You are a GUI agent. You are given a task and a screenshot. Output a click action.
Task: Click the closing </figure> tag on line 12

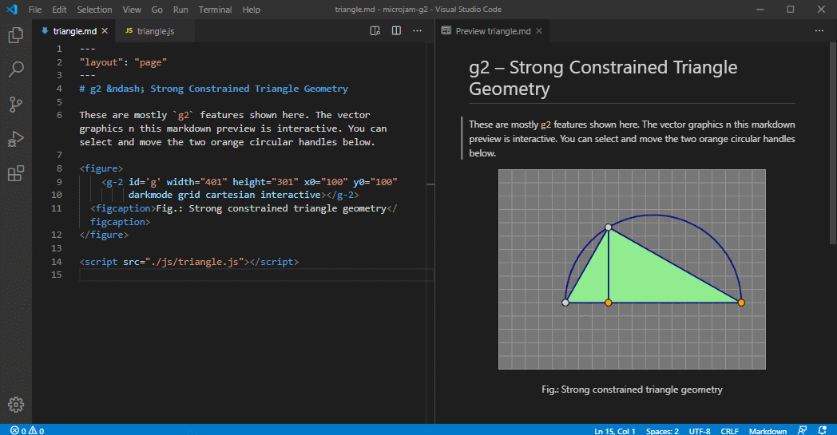[104, 235]
